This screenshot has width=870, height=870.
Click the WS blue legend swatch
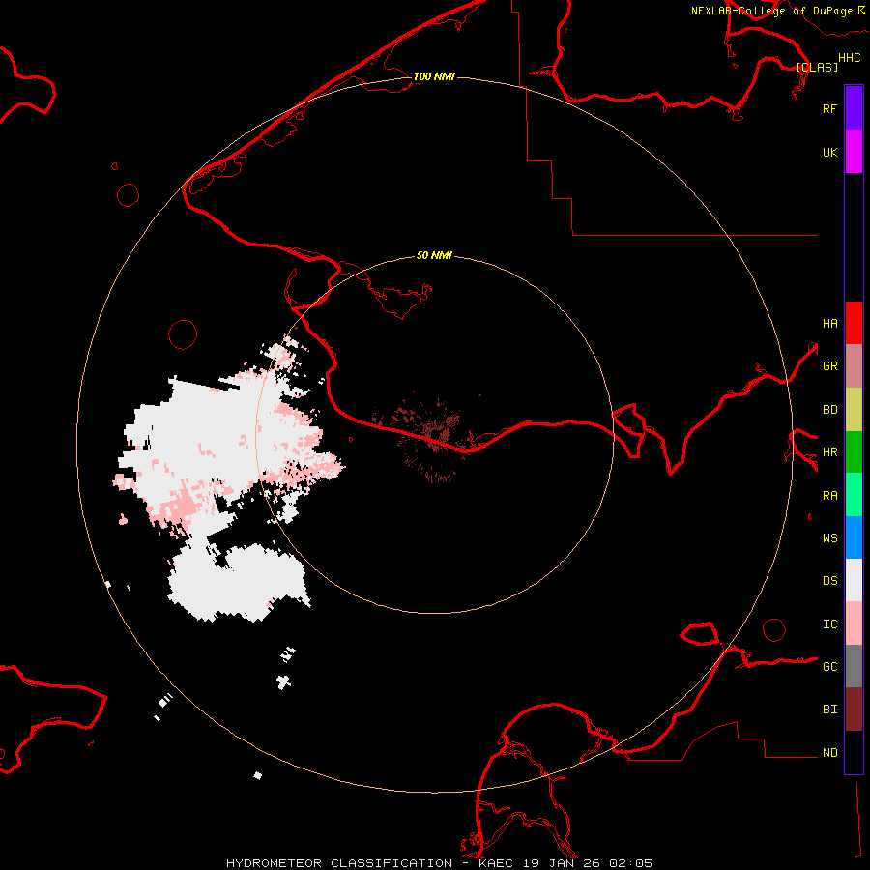854,537
